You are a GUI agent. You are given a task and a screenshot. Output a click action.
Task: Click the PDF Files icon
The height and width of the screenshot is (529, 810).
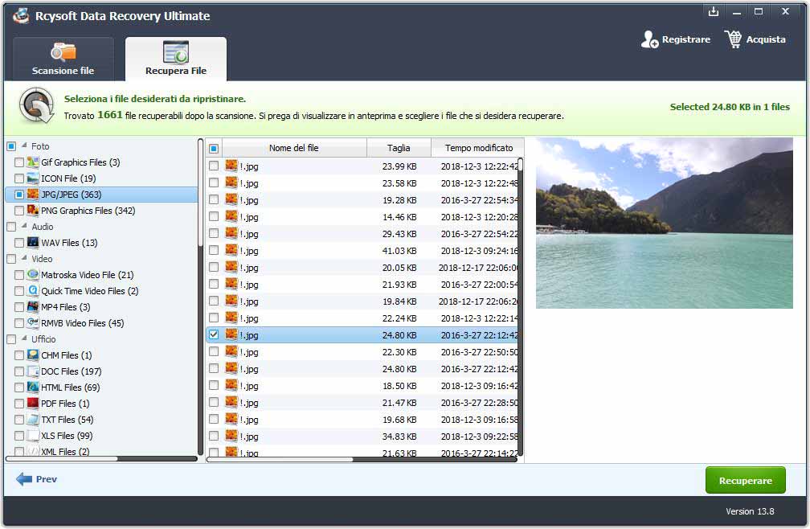click(33, 404)
